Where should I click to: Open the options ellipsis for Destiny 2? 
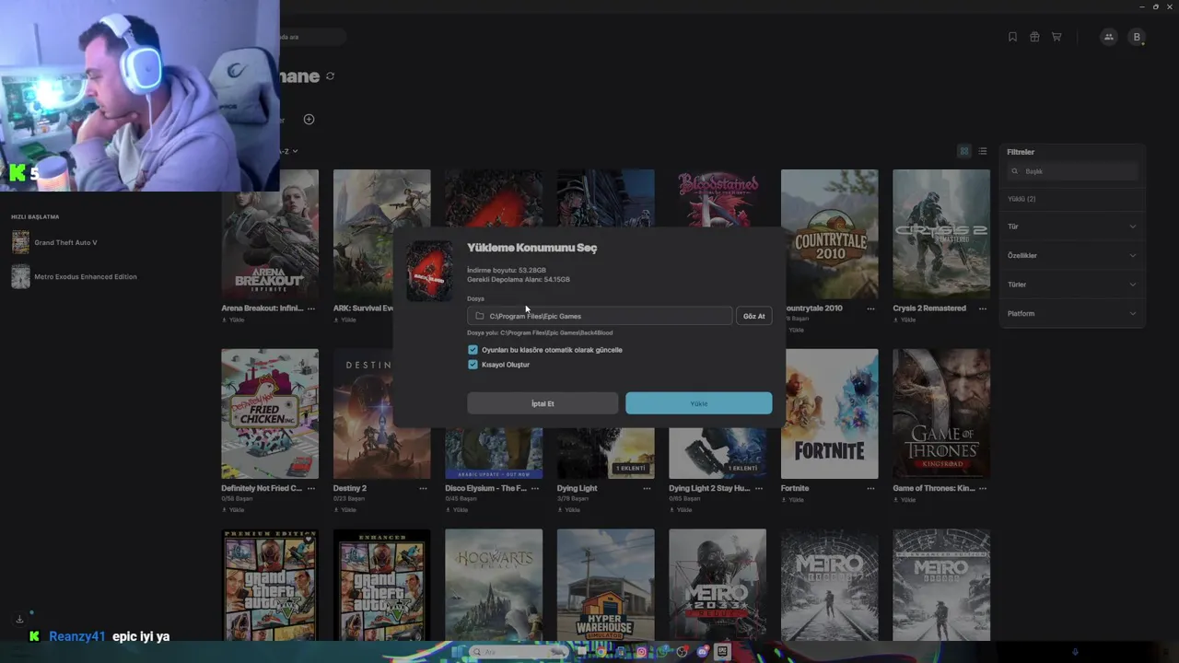click(423, 488)
